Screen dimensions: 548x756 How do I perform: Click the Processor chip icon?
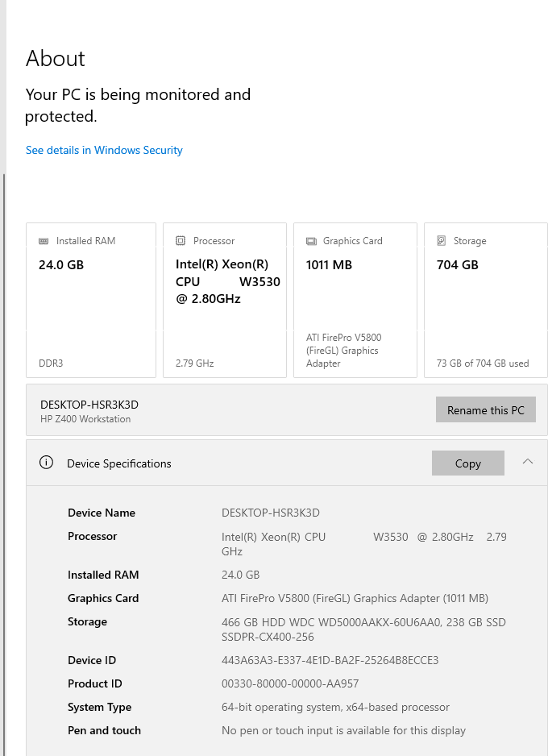(x=179, y=240)
